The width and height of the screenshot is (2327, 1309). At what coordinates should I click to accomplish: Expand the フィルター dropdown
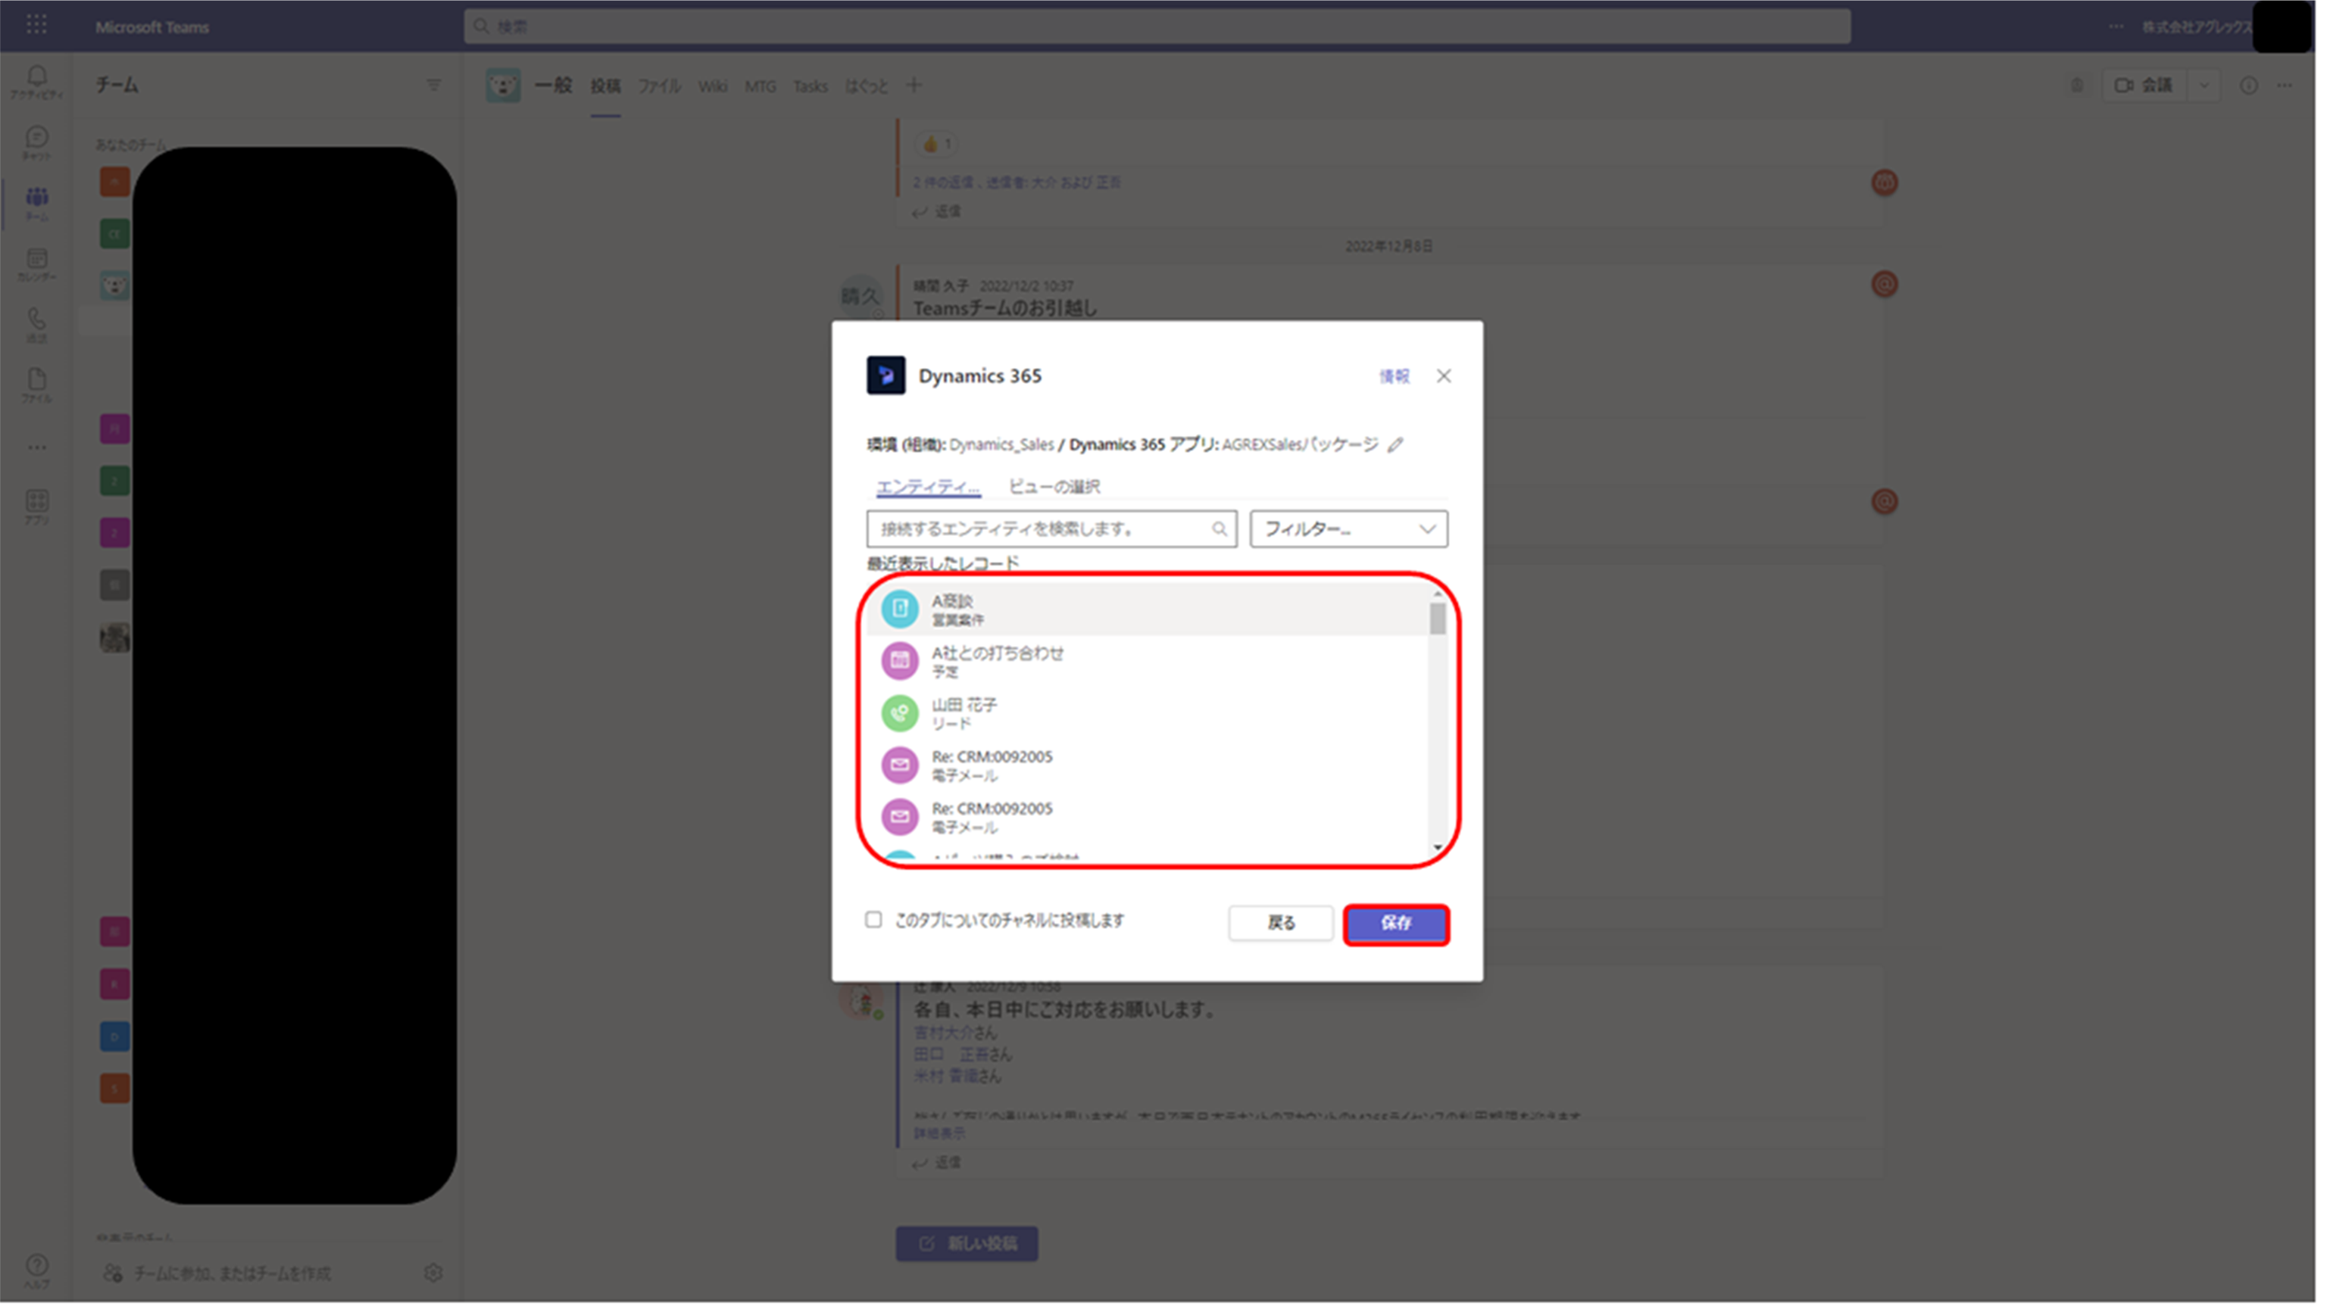[x=1350, y=529]
